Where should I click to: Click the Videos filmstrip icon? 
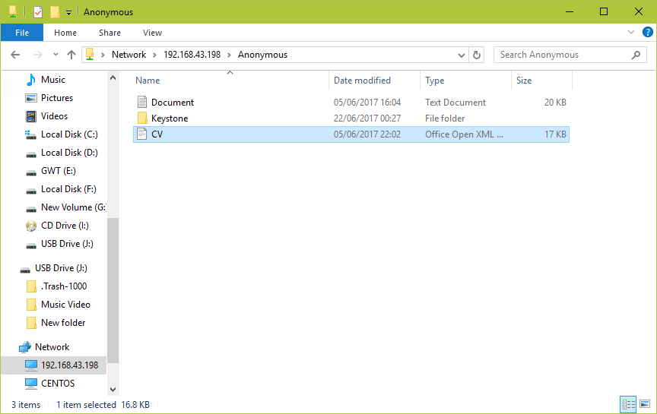[x=31, y=116]
